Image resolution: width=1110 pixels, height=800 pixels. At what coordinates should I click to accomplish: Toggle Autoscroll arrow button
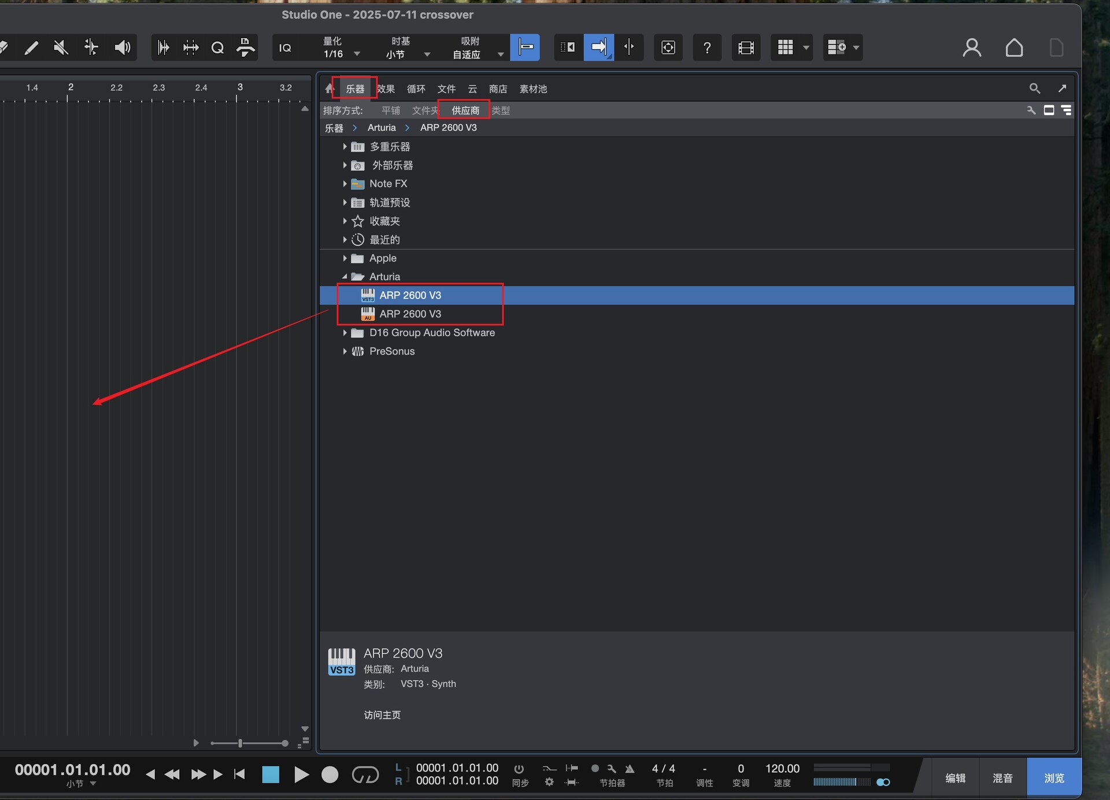[x=598, y=47]
